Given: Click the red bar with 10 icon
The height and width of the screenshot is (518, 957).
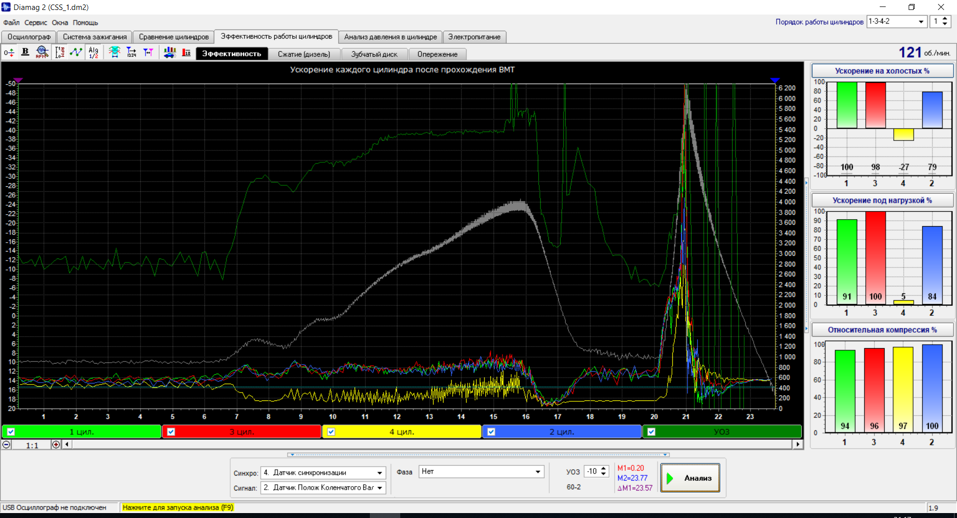Looking at the screenshot, I should click(186, 52).
